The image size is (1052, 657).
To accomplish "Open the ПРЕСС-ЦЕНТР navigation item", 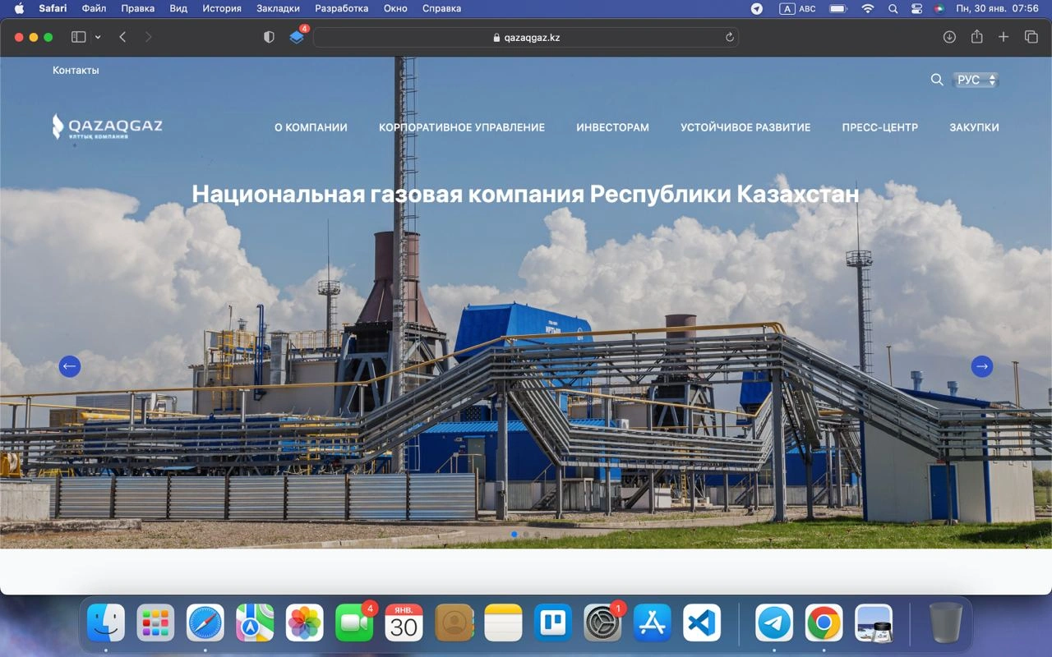I will point(880,127).
